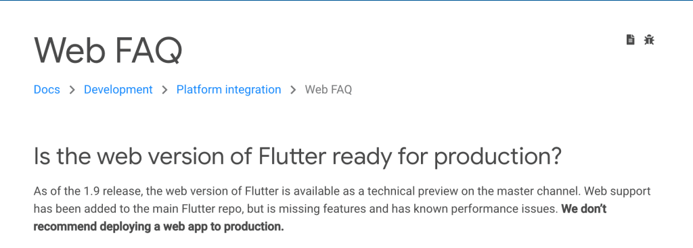Click the chevron following the Development breadcrumb
The height and width of the screenshot is (248, 693).
164,90
